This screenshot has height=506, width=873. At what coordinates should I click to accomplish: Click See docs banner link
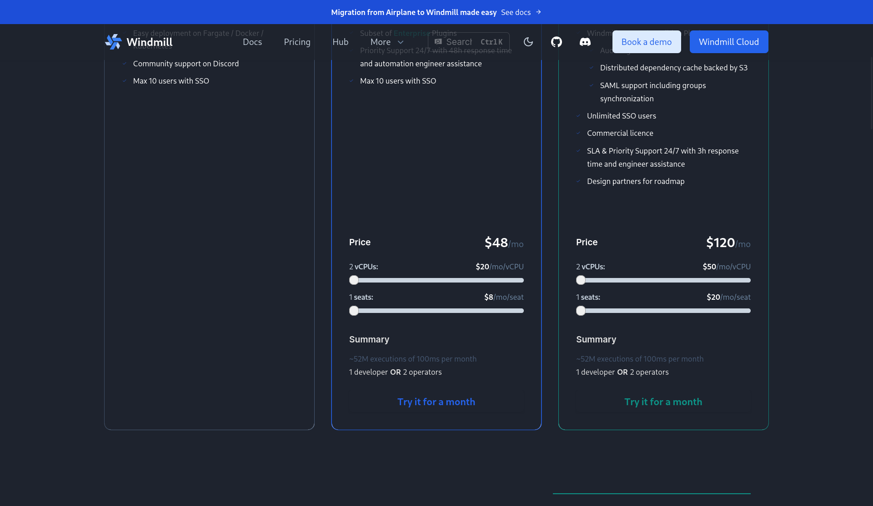tap(516, 12)
